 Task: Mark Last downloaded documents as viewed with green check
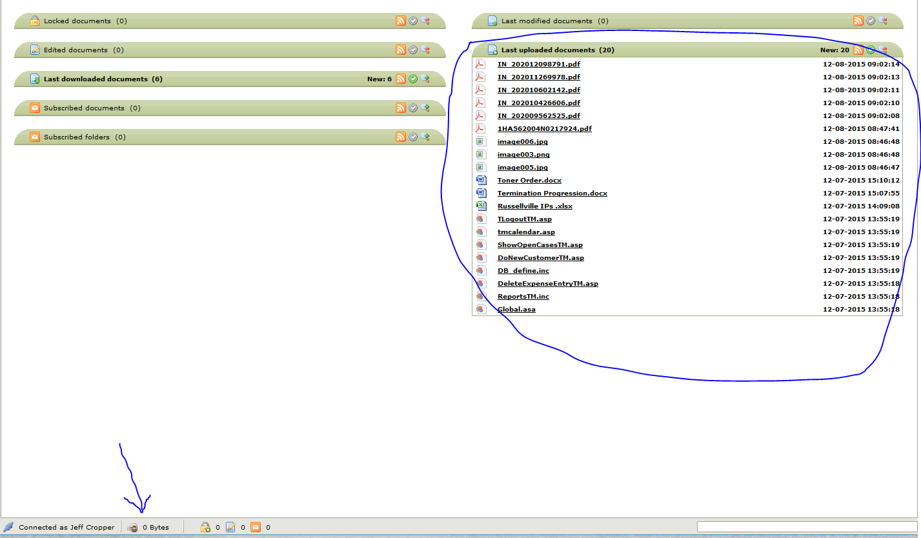coord(413,79)
